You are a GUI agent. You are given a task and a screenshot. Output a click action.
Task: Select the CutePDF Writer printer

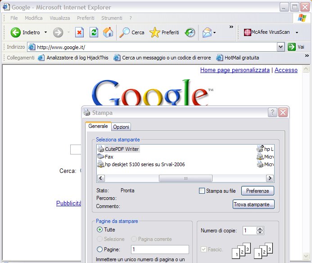pos(118,149)
